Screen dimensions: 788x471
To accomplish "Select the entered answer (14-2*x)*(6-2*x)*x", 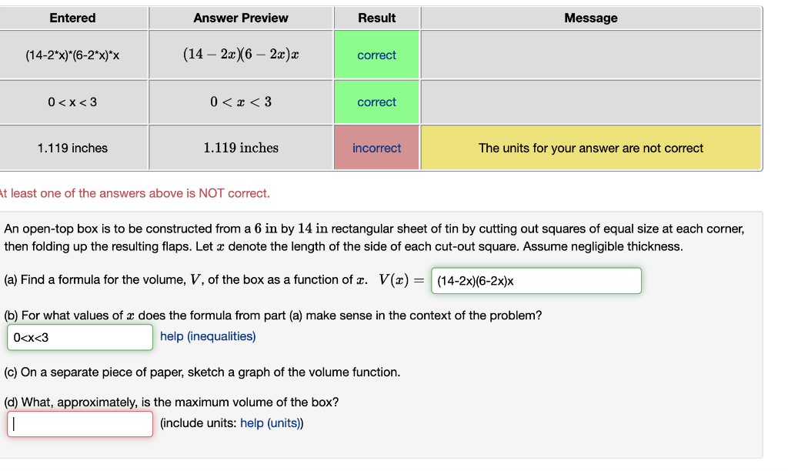I will pos(74,54).
